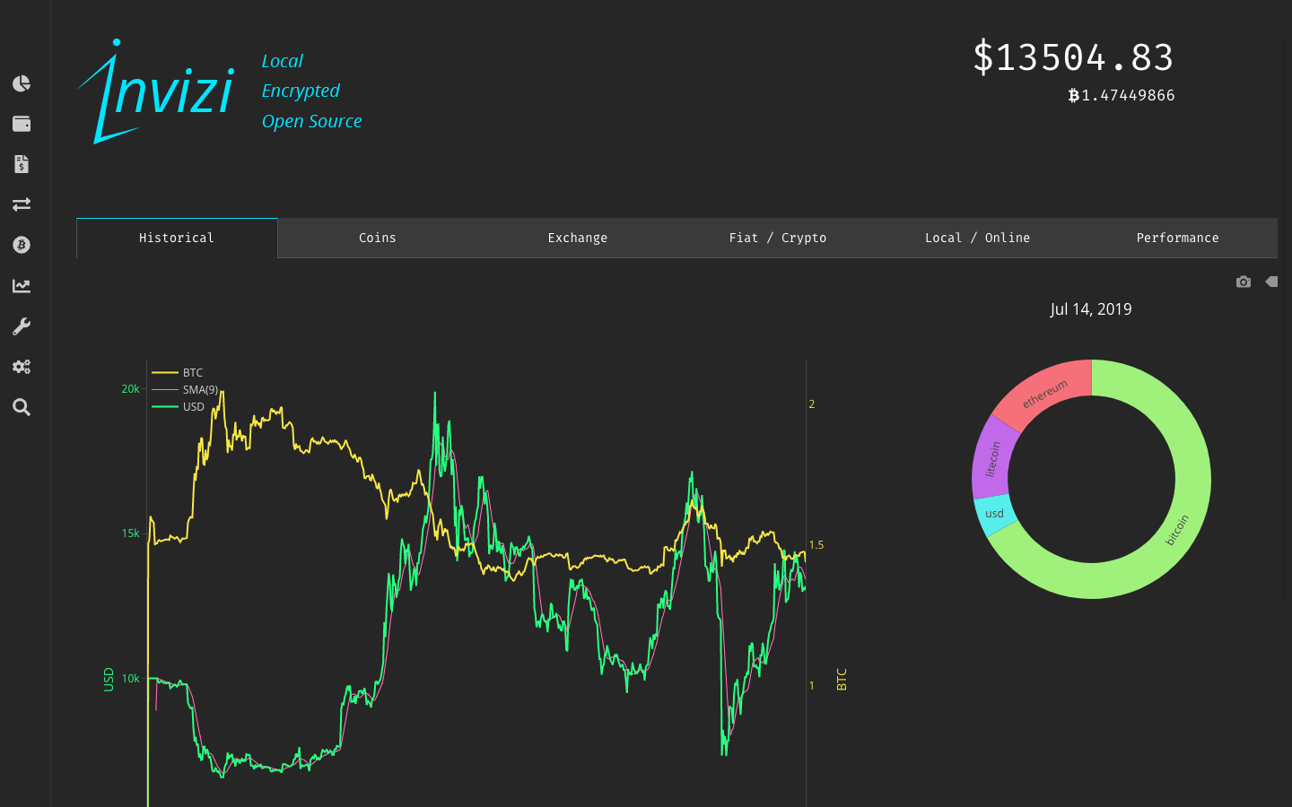Open the exchange arrows sidebar icon
The image size is (1292, 807).
point(22,204)
